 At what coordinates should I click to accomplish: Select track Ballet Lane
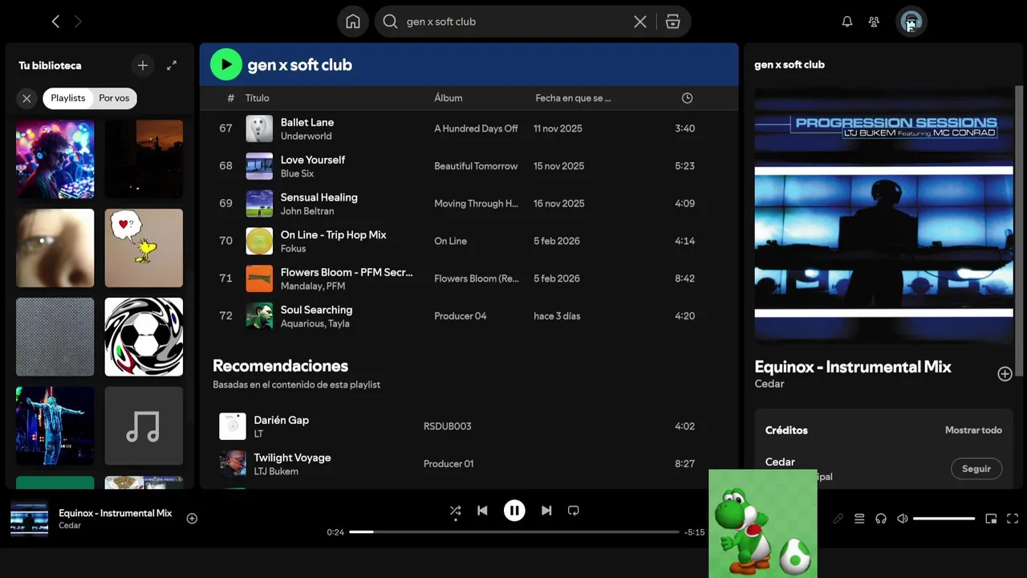click(x=307, y=122)
